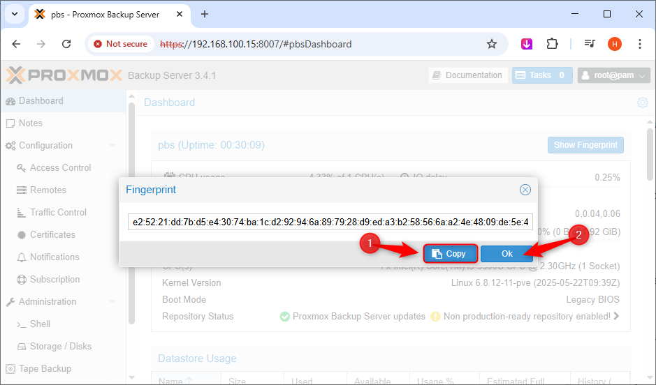Click the Access Control key icon
656x385 pixels.
22,168
